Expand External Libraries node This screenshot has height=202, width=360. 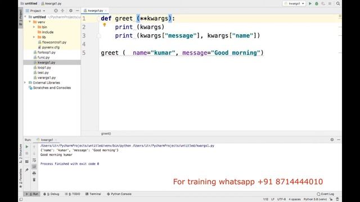coord(25,82)
